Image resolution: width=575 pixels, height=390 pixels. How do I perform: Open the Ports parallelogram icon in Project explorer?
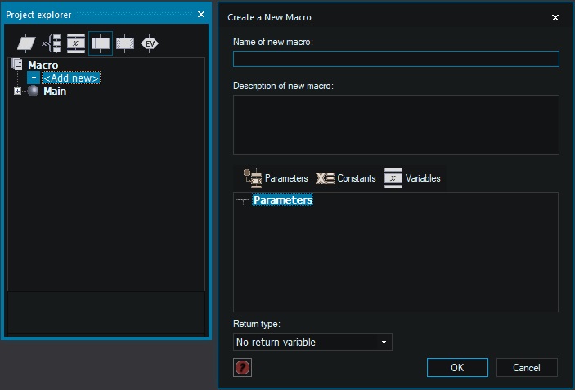pos(27,43)
